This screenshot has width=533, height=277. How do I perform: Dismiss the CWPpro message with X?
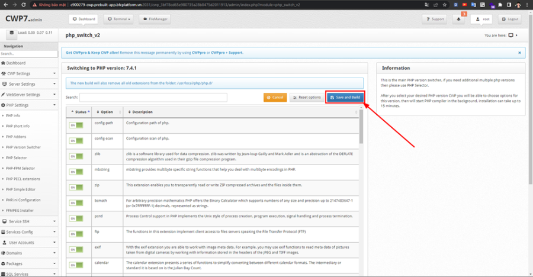tap(519, 53)
